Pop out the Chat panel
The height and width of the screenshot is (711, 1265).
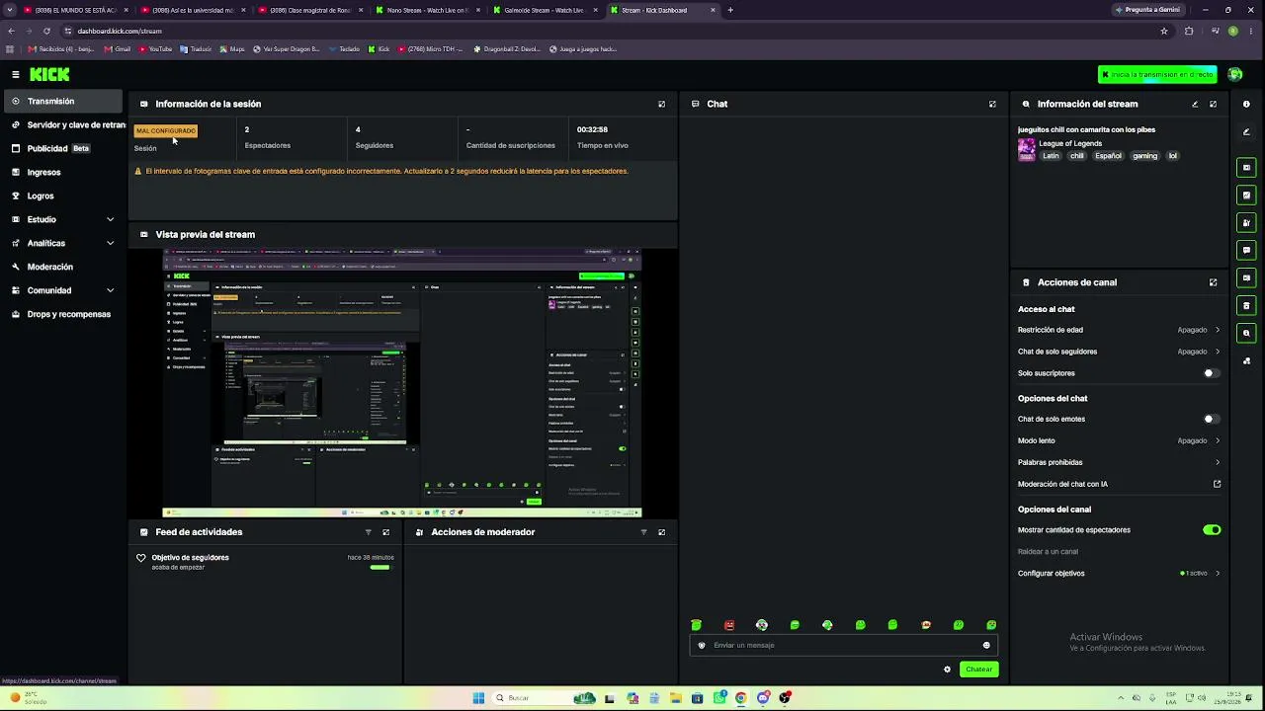pyautogui.click(x=992, y=104)
